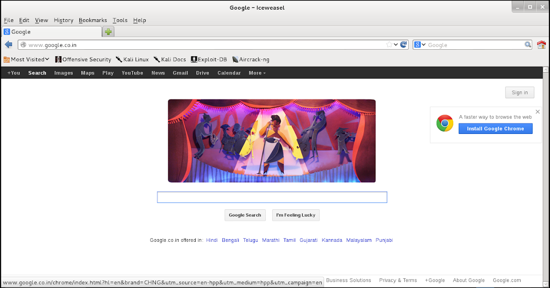The image size is (550, 288).
Task: Expand the More menu in Google bar
Action: [x=257, y=73]
